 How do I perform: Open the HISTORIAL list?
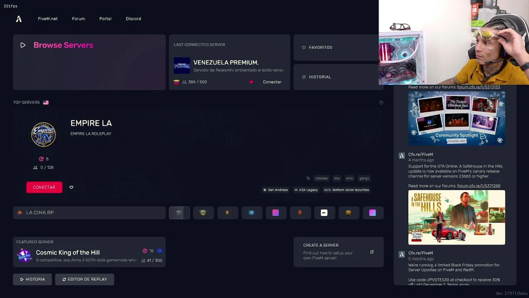338,77
